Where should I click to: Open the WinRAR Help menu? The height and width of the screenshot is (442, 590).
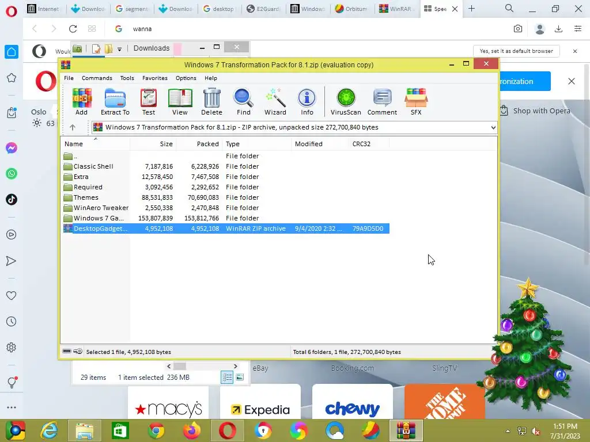[x=211, y=78]
